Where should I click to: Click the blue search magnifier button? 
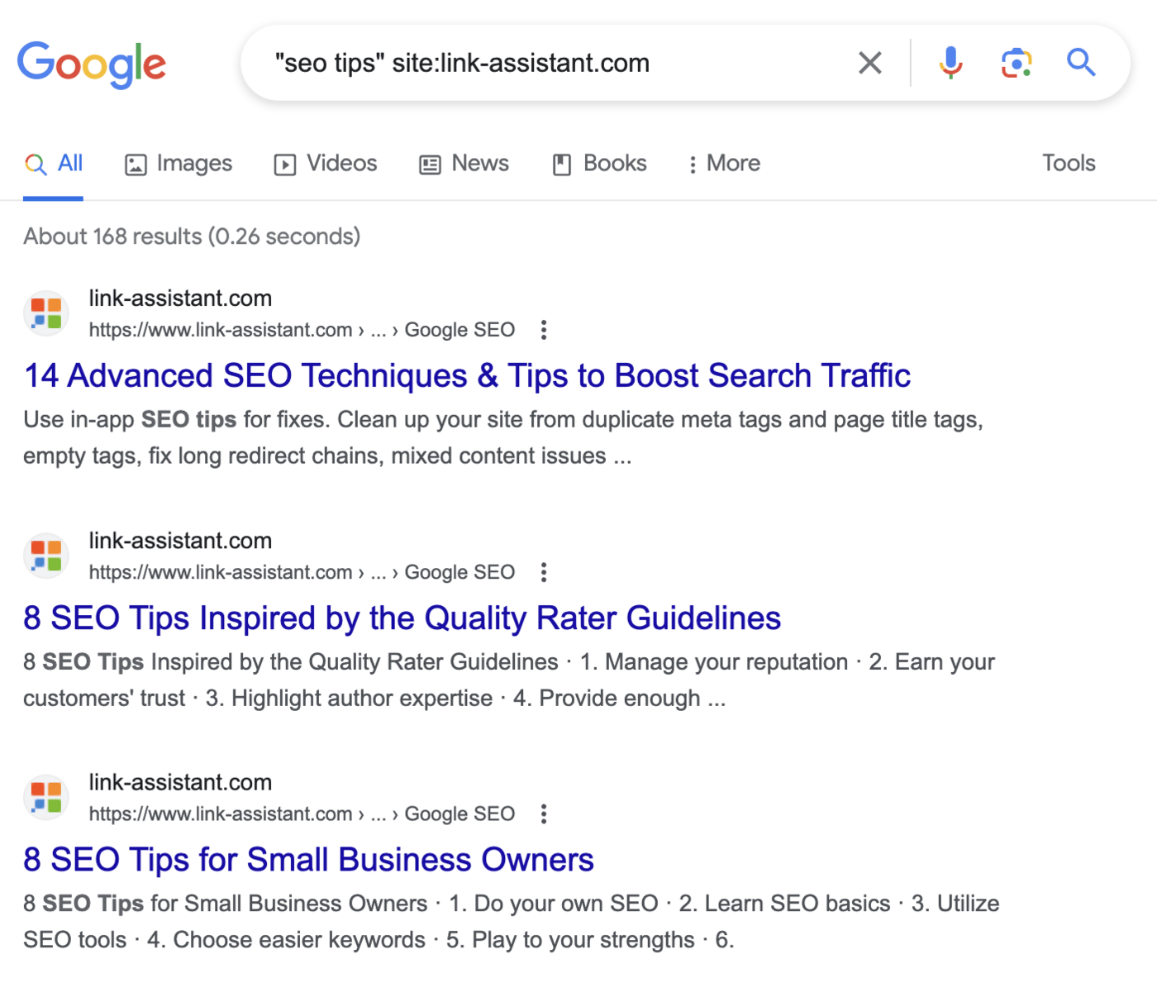pos(1080,63)
